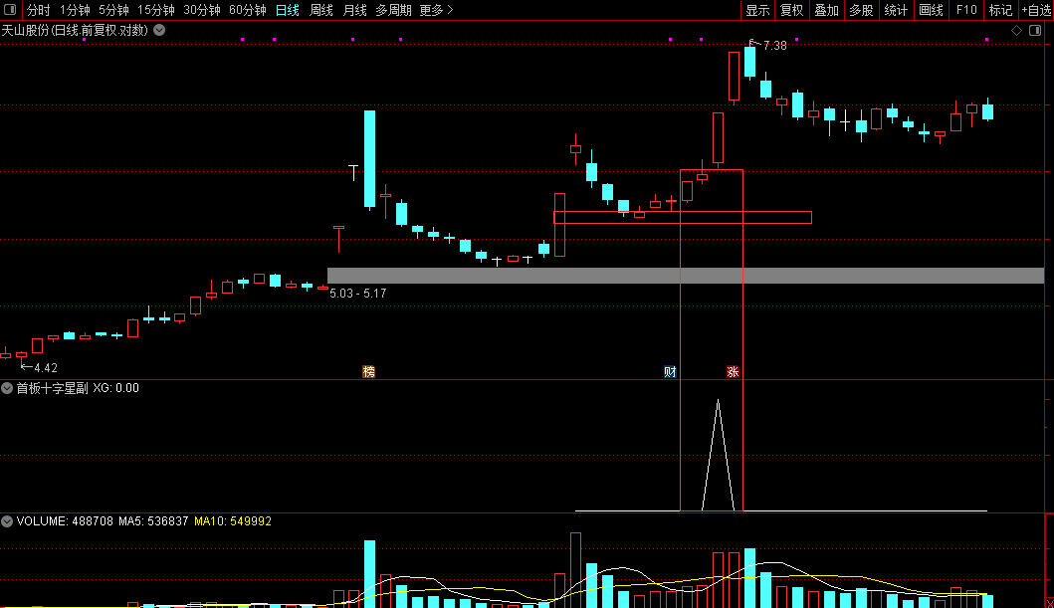Viewport: 1054px width, 608px height.
Task: Switch to the 60分钟 period
Action: pyautogui.click(x=248, y=10)
